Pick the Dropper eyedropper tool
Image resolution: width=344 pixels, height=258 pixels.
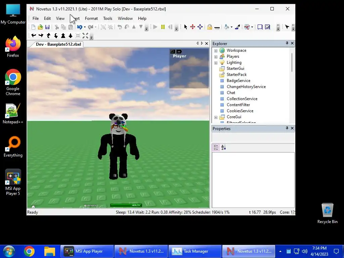238,27
